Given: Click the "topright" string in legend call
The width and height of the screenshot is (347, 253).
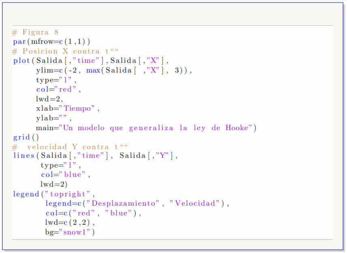Looking at the screenshot, I should 66,194.
